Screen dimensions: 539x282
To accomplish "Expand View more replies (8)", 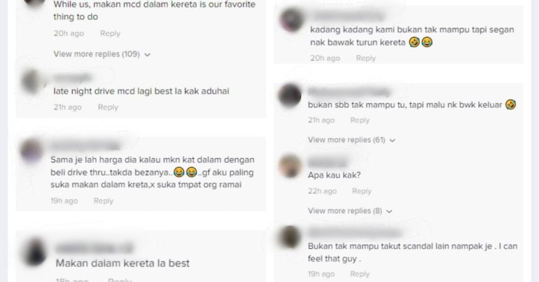I will (350, 211).
